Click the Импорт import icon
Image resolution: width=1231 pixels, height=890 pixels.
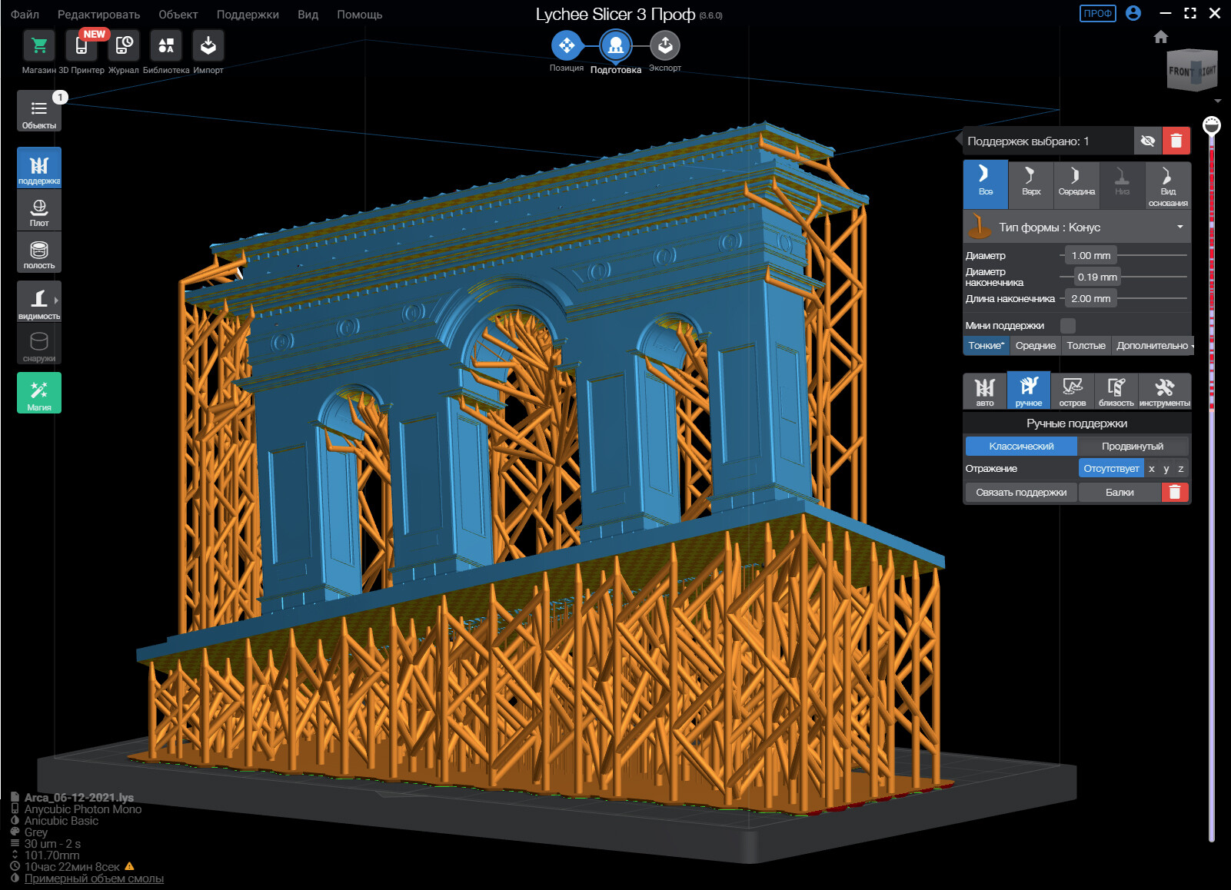click(208, 46)
